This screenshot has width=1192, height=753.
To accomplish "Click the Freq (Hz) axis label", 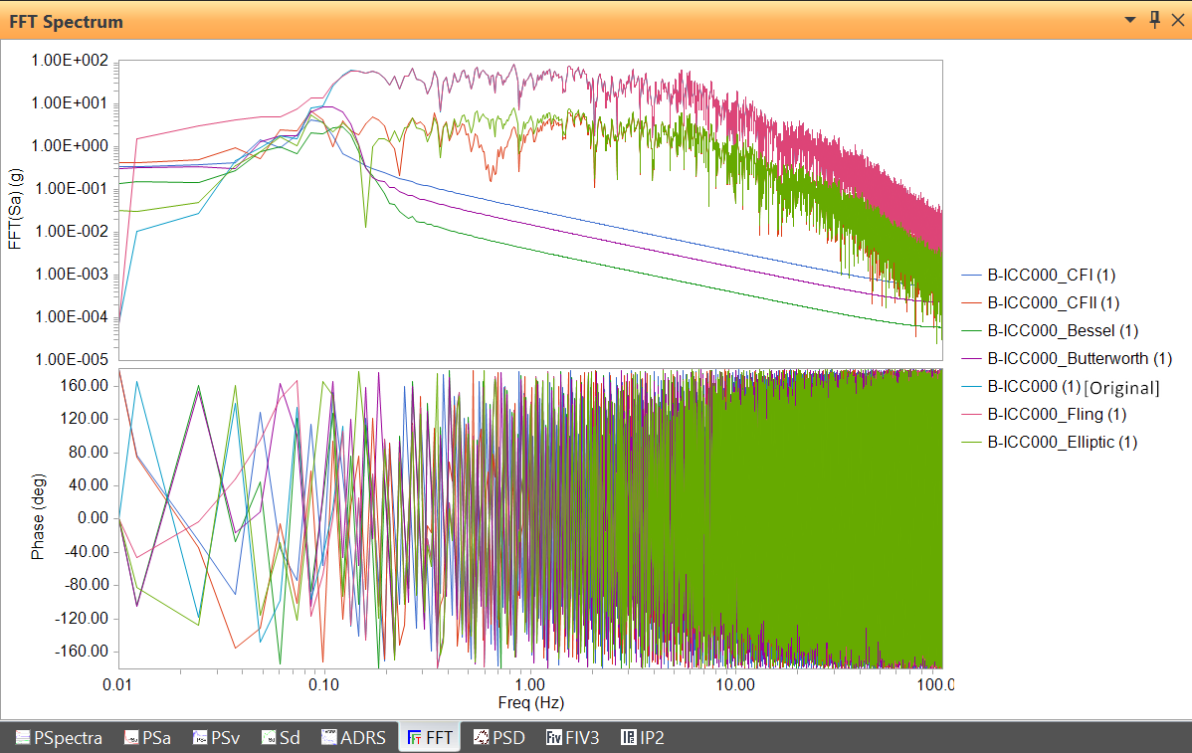I will tap(530, 703).
